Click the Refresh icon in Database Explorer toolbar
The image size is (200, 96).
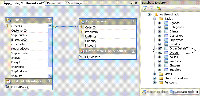[145, 9]
